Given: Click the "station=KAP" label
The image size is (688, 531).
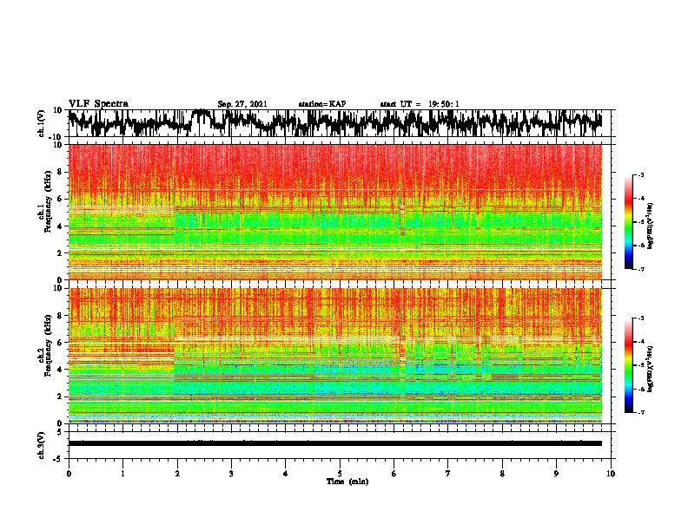Looking at the screenshot, I should (x=322, y=104).
